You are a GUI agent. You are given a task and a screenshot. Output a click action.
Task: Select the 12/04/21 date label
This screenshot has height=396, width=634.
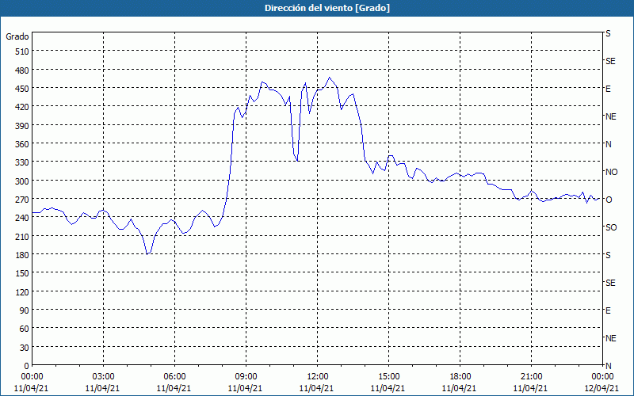coord(602,388)
